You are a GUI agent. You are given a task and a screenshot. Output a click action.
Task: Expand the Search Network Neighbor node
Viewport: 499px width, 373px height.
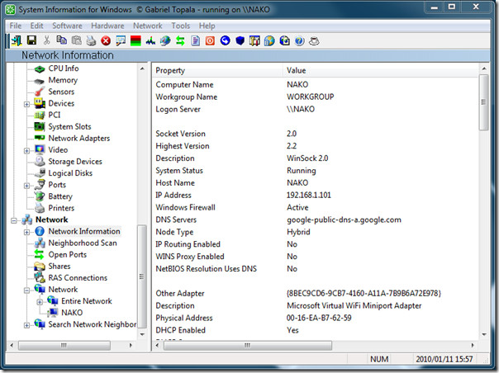click(26, 325)
